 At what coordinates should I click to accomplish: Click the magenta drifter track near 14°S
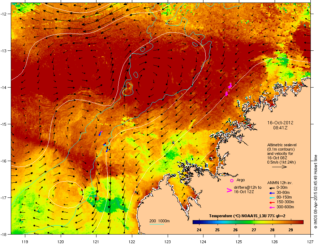228,89
